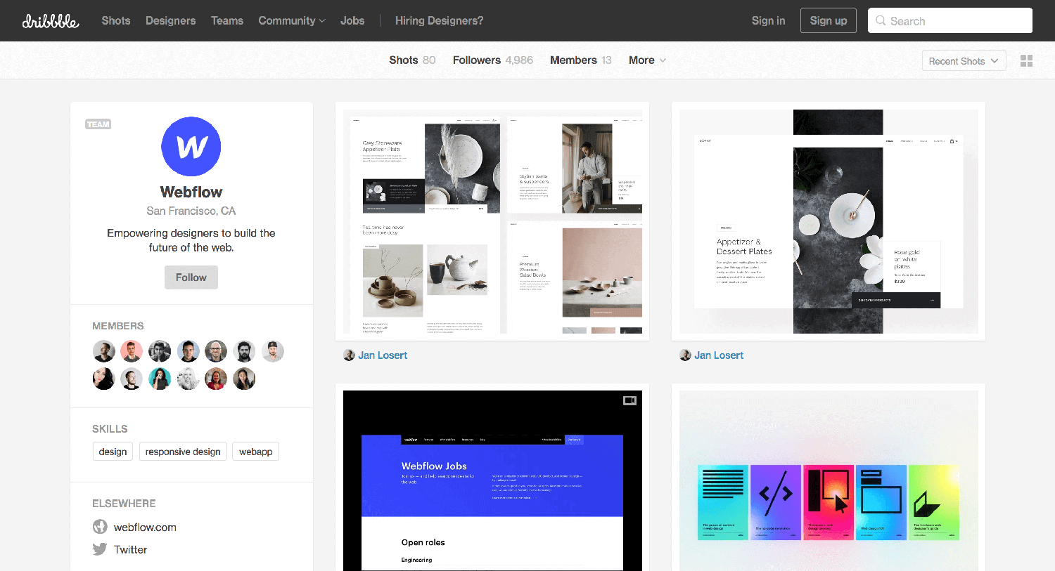Go to Shots in the top navigation
1055x571 pixels.
(116, 21)
